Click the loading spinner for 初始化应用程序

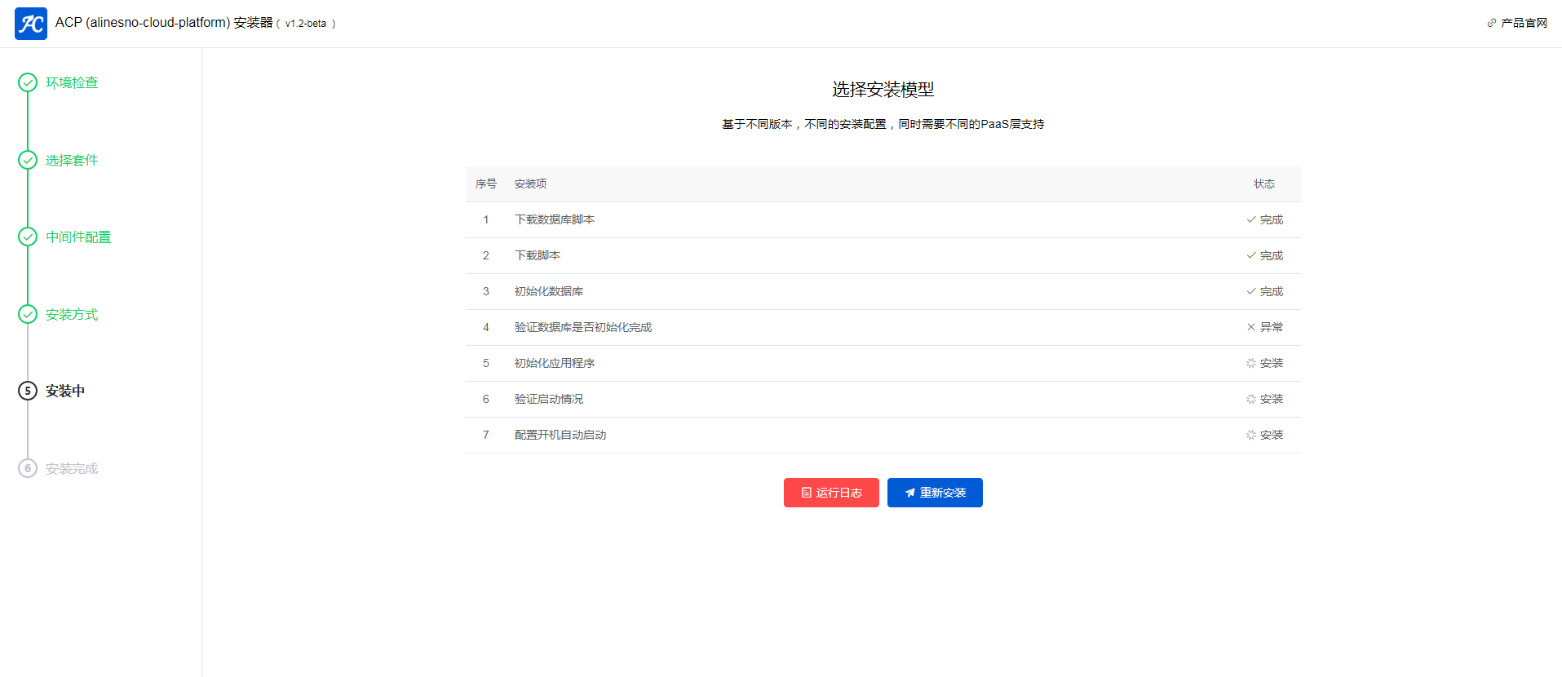pos(1250,363)
